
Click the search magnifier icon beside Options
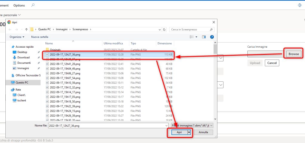33,5
